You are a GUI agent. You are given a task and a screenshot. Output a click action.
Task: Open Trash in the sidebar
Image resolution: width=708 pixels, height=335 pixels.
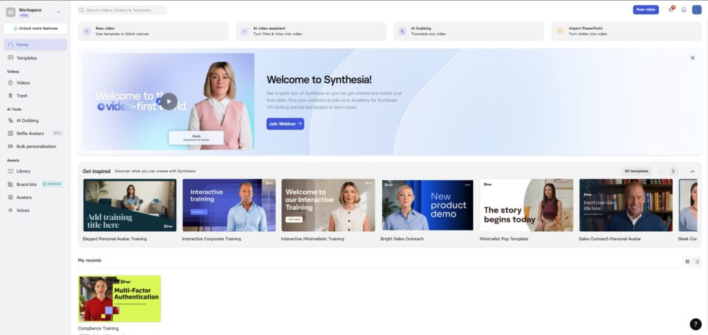tap(35, 96)
